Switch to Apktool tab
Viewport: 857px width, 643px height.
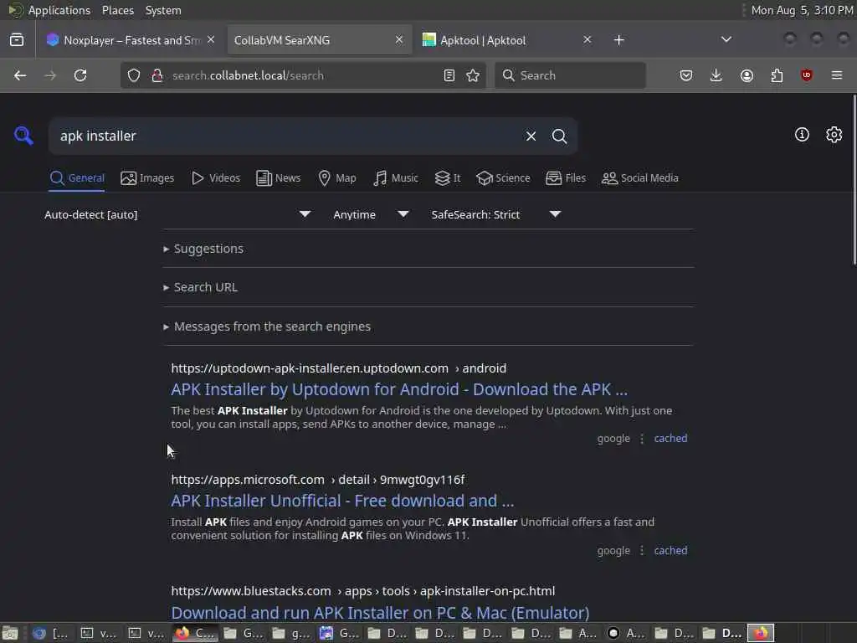point(506,40)
